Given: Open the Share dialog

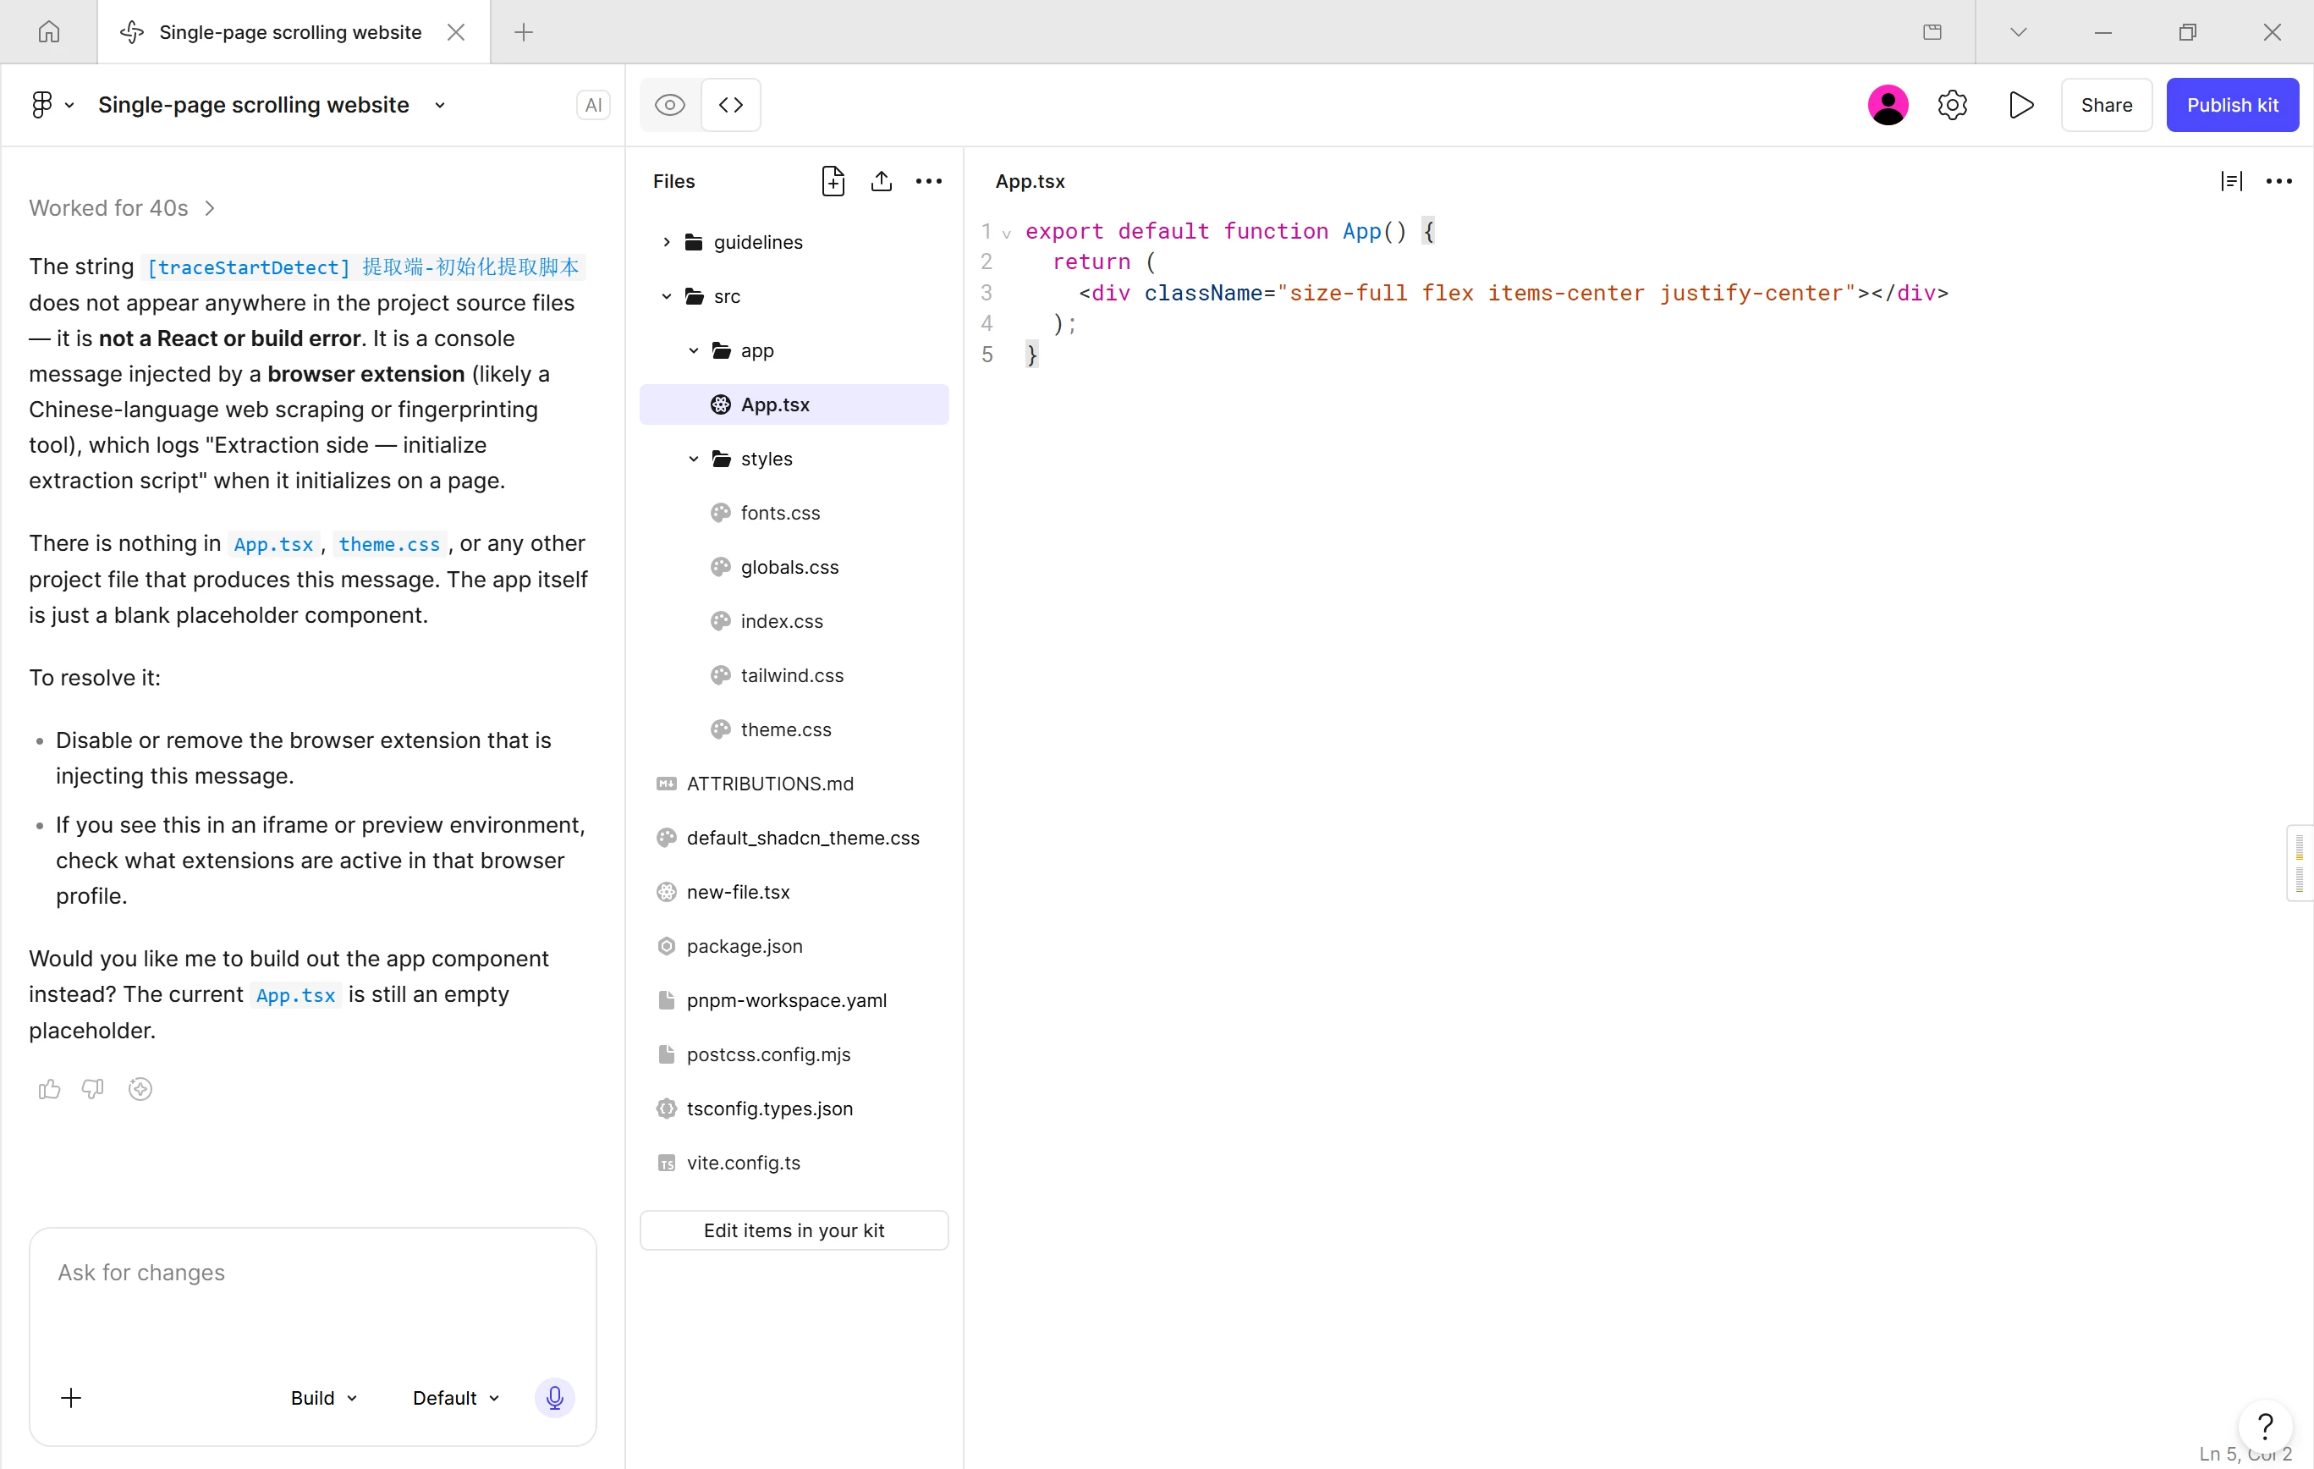Looking at the screenshot, I should pos(2107,105).
